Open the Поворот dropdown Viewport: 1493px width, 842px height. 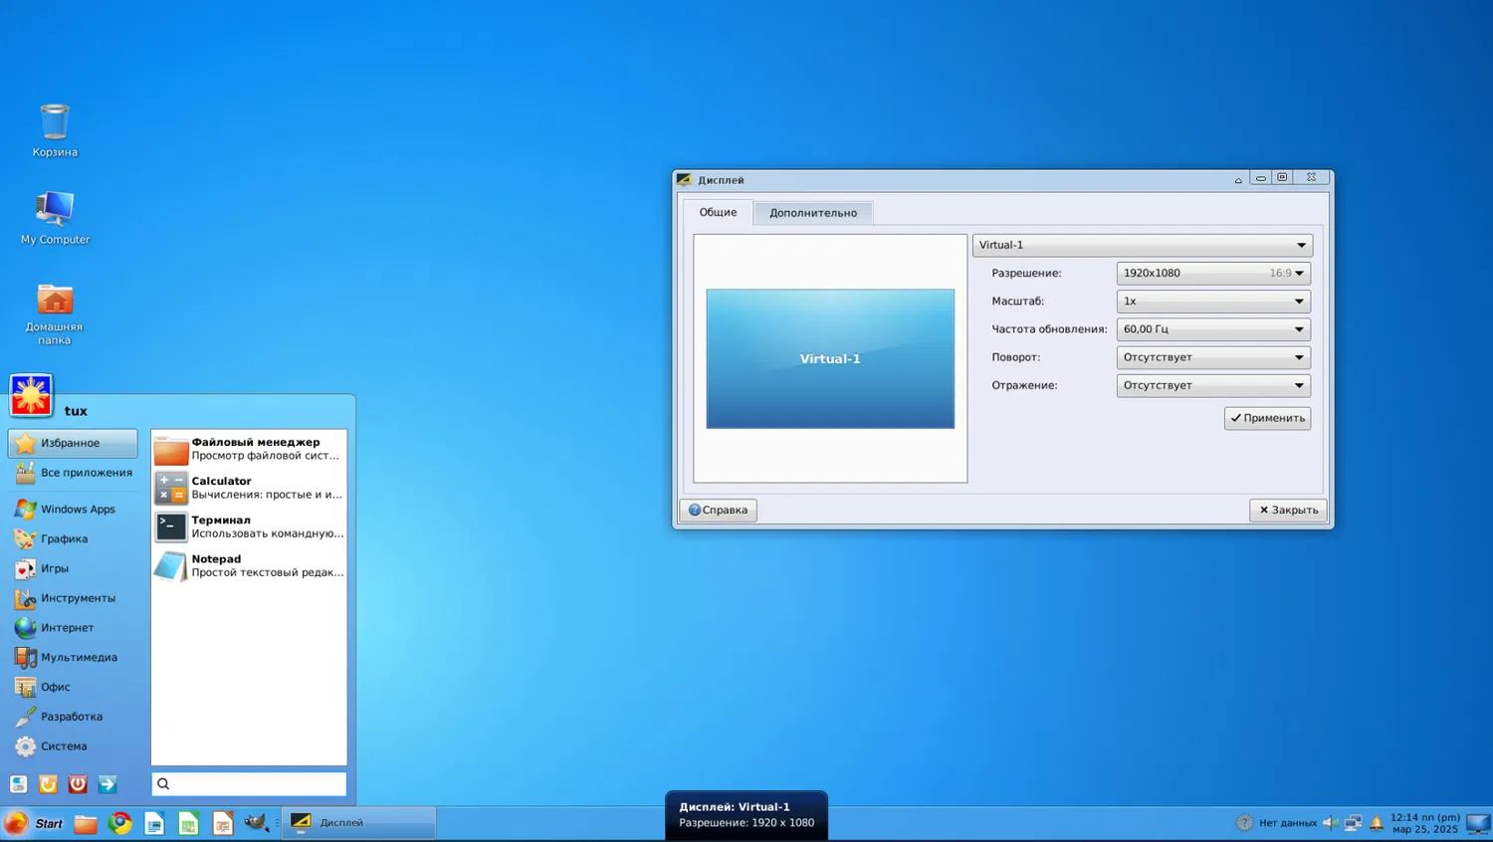click(x=1213, y=357)
